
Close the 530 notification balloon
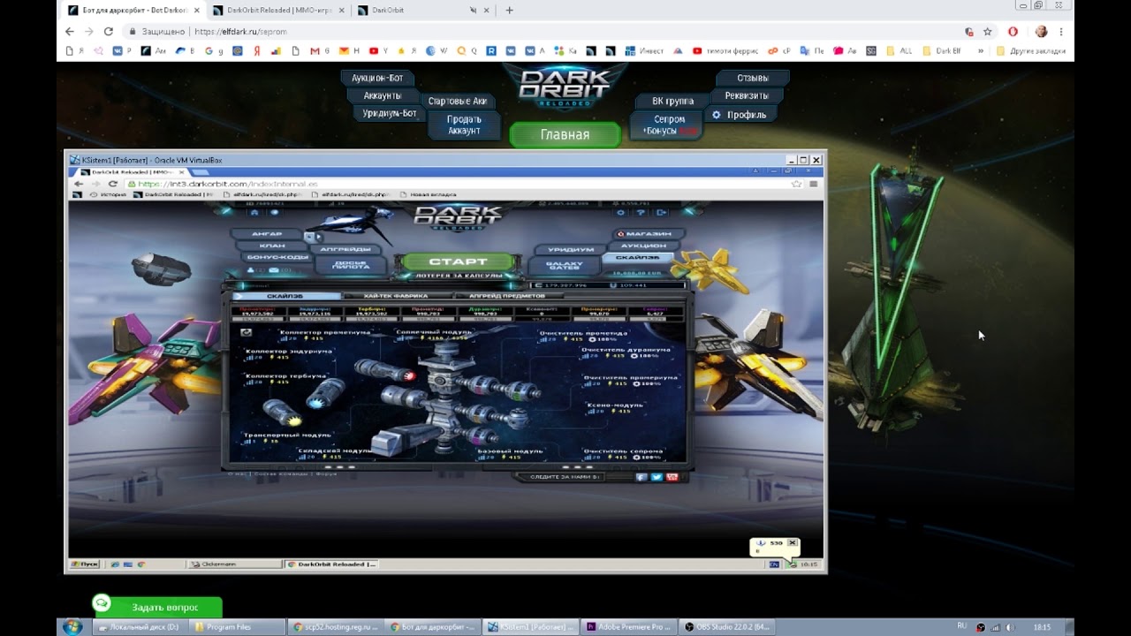[x=793, y=542]
